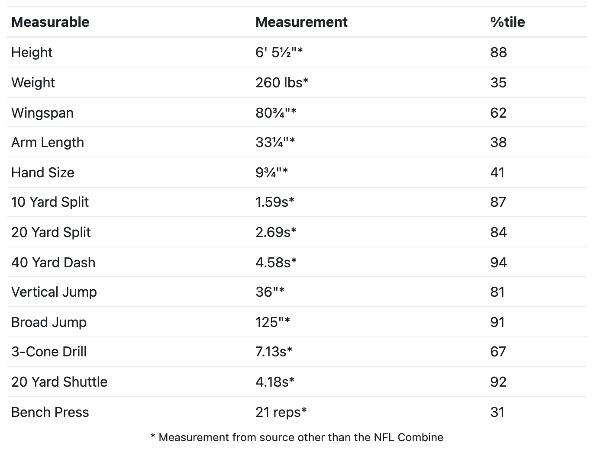The width and height of the screenshot is (594, 455).
Task: Click the 40 Yard Dash time 4.58s
Action: click(276, 263)
